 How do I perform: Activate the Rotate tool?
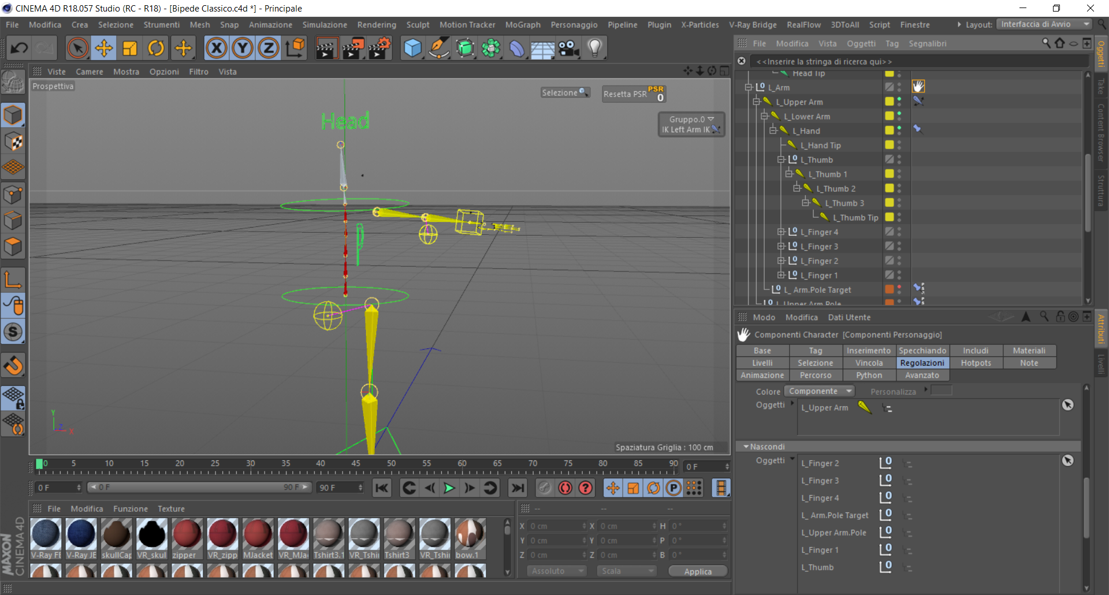(x=156, y=49)
